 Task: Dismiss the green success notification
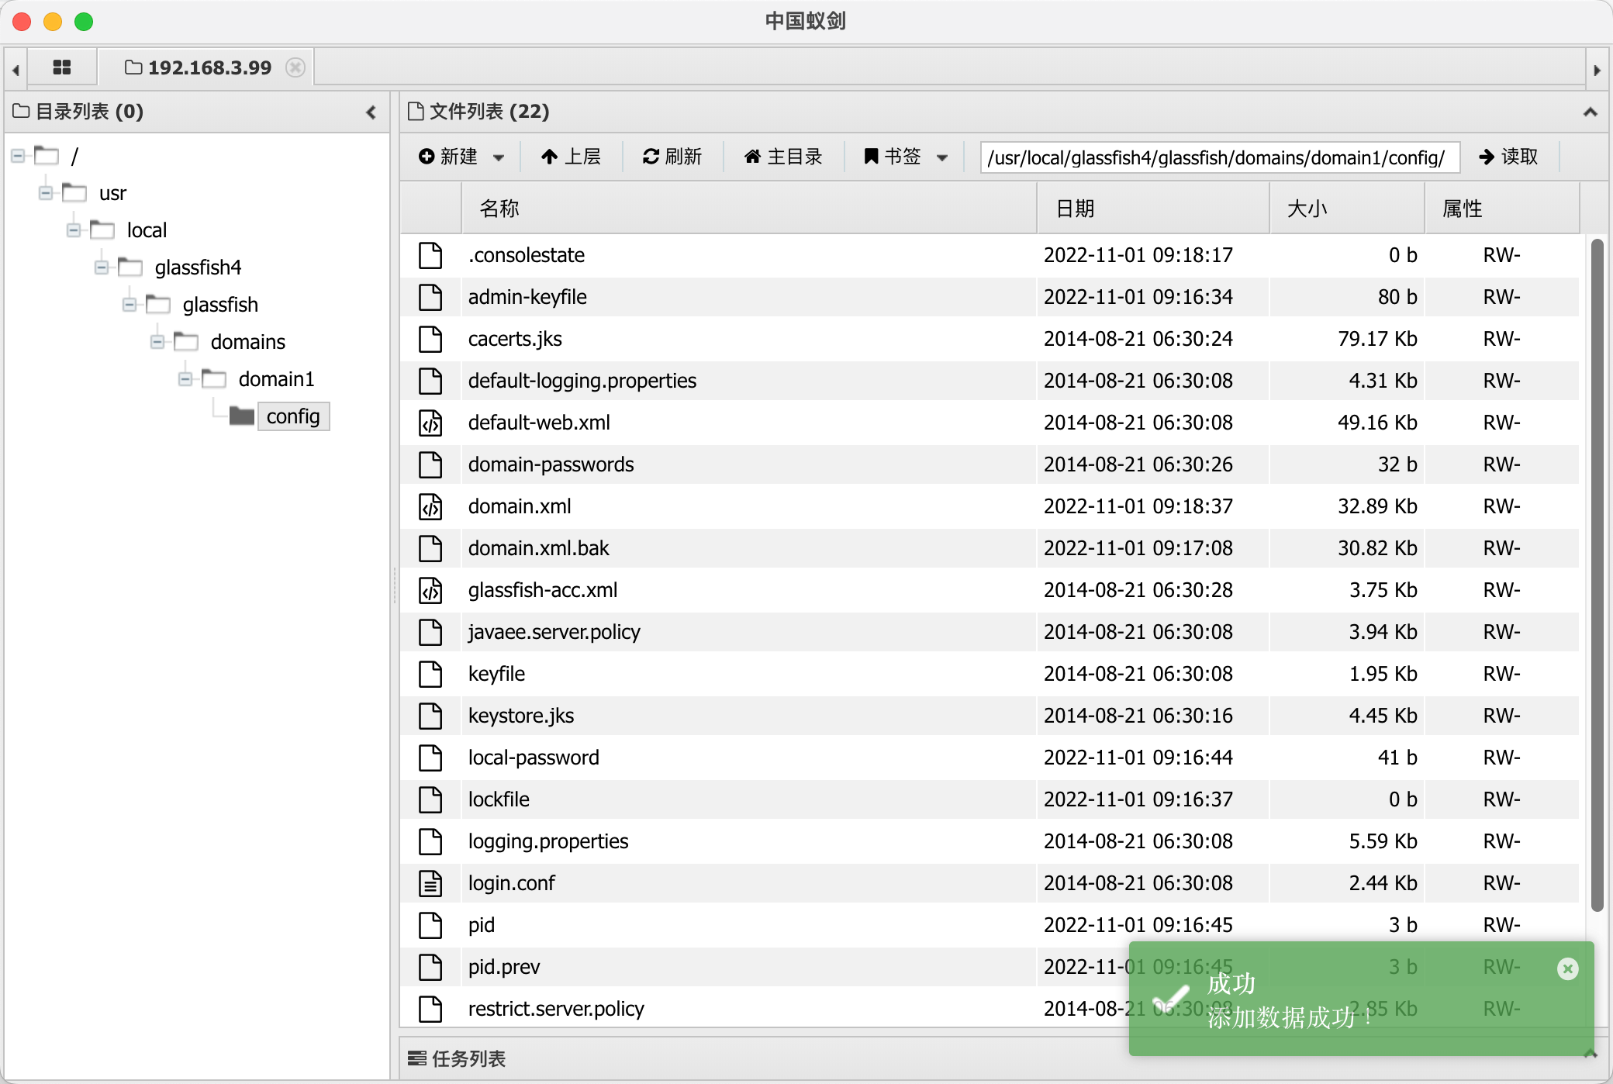(1567, 968)
